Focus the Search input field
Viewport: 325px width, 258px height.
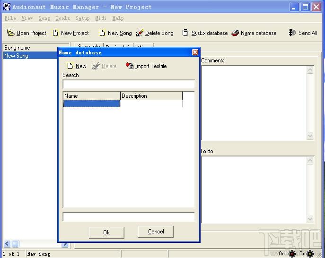(129, 85)
